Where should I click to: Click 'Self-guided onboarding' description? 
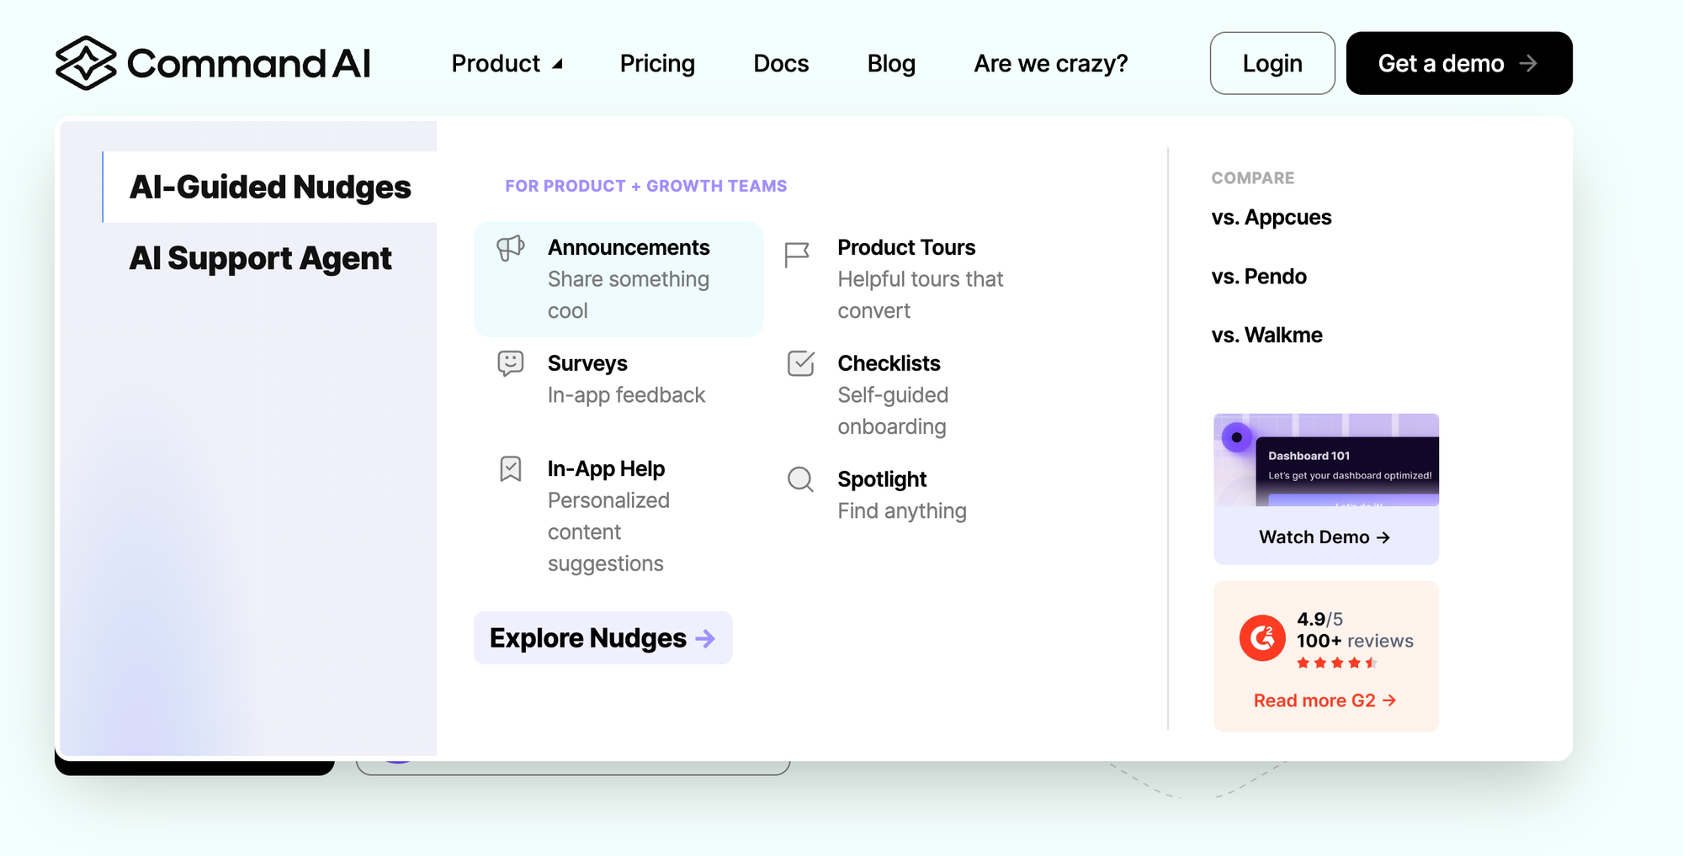point(893,411)
